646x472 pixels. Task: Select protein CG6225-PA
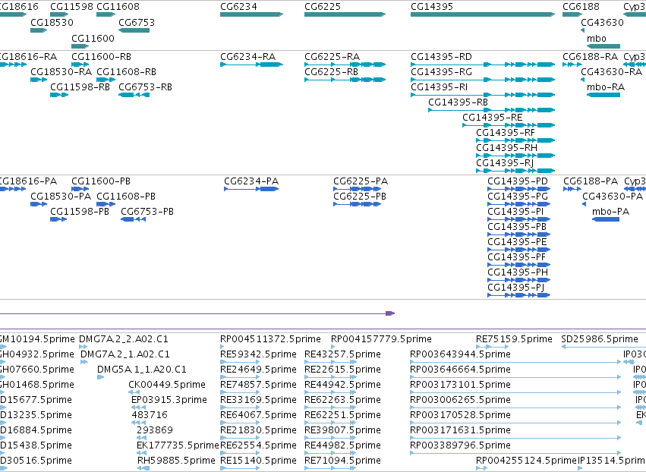(x=361, y=181)
